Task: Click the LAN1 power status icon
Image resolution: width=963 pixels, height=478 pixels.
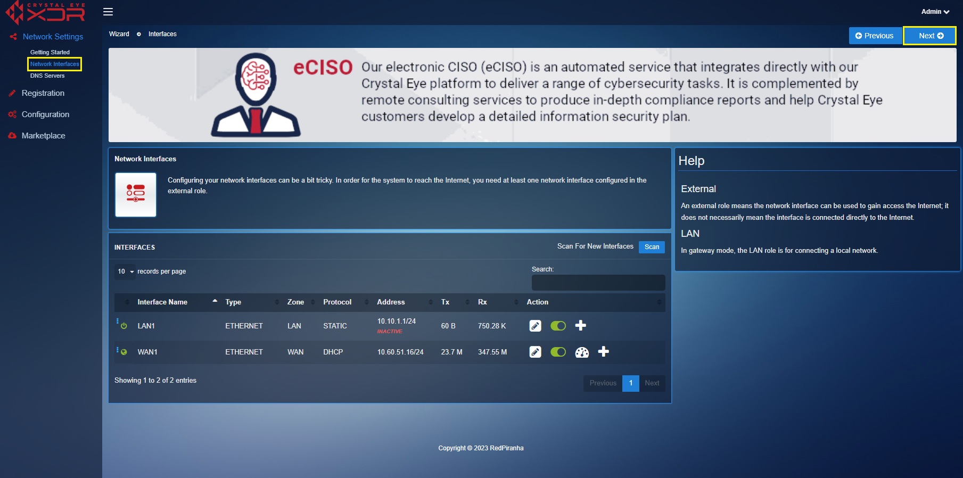Action: [x=124, y=326]
